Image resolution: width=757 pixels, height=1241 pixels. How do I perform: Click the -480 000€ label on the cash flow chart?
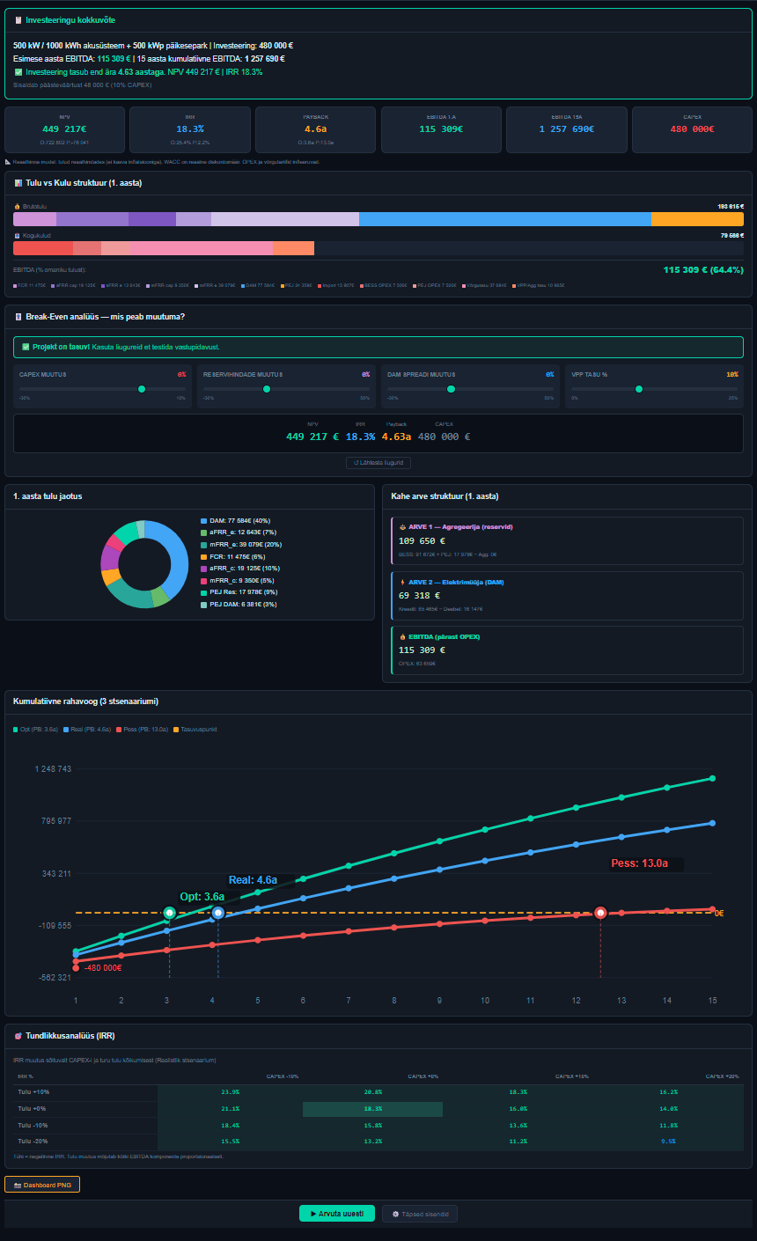click(x=102, y=968)
